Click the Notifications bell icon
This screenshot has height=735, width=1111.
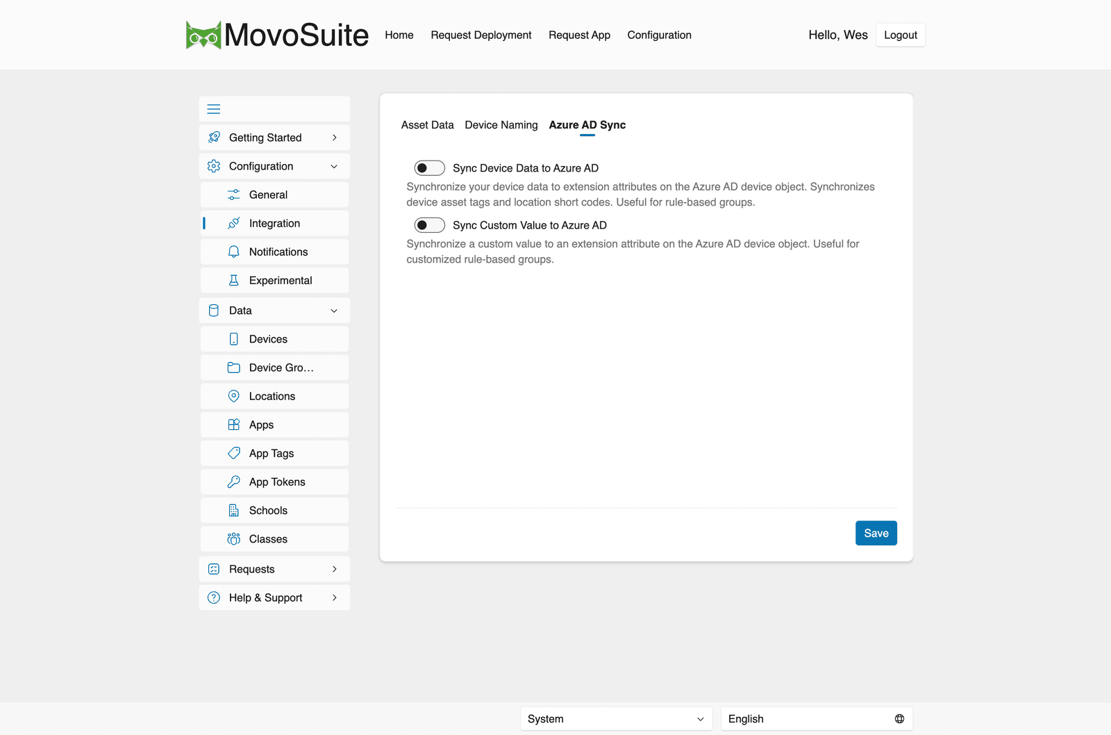coord(234,251)
